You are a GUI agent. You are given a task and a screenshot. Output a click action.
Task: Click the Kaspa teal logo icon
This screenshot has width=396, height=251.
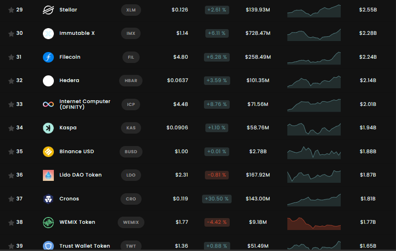click(48, 128)
